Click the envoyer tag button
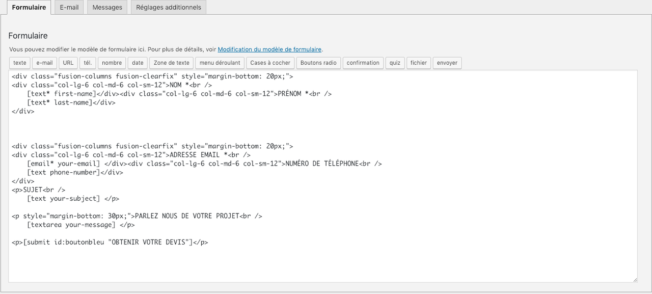Viewport: 652px width, 294px height. pos(447,63)
